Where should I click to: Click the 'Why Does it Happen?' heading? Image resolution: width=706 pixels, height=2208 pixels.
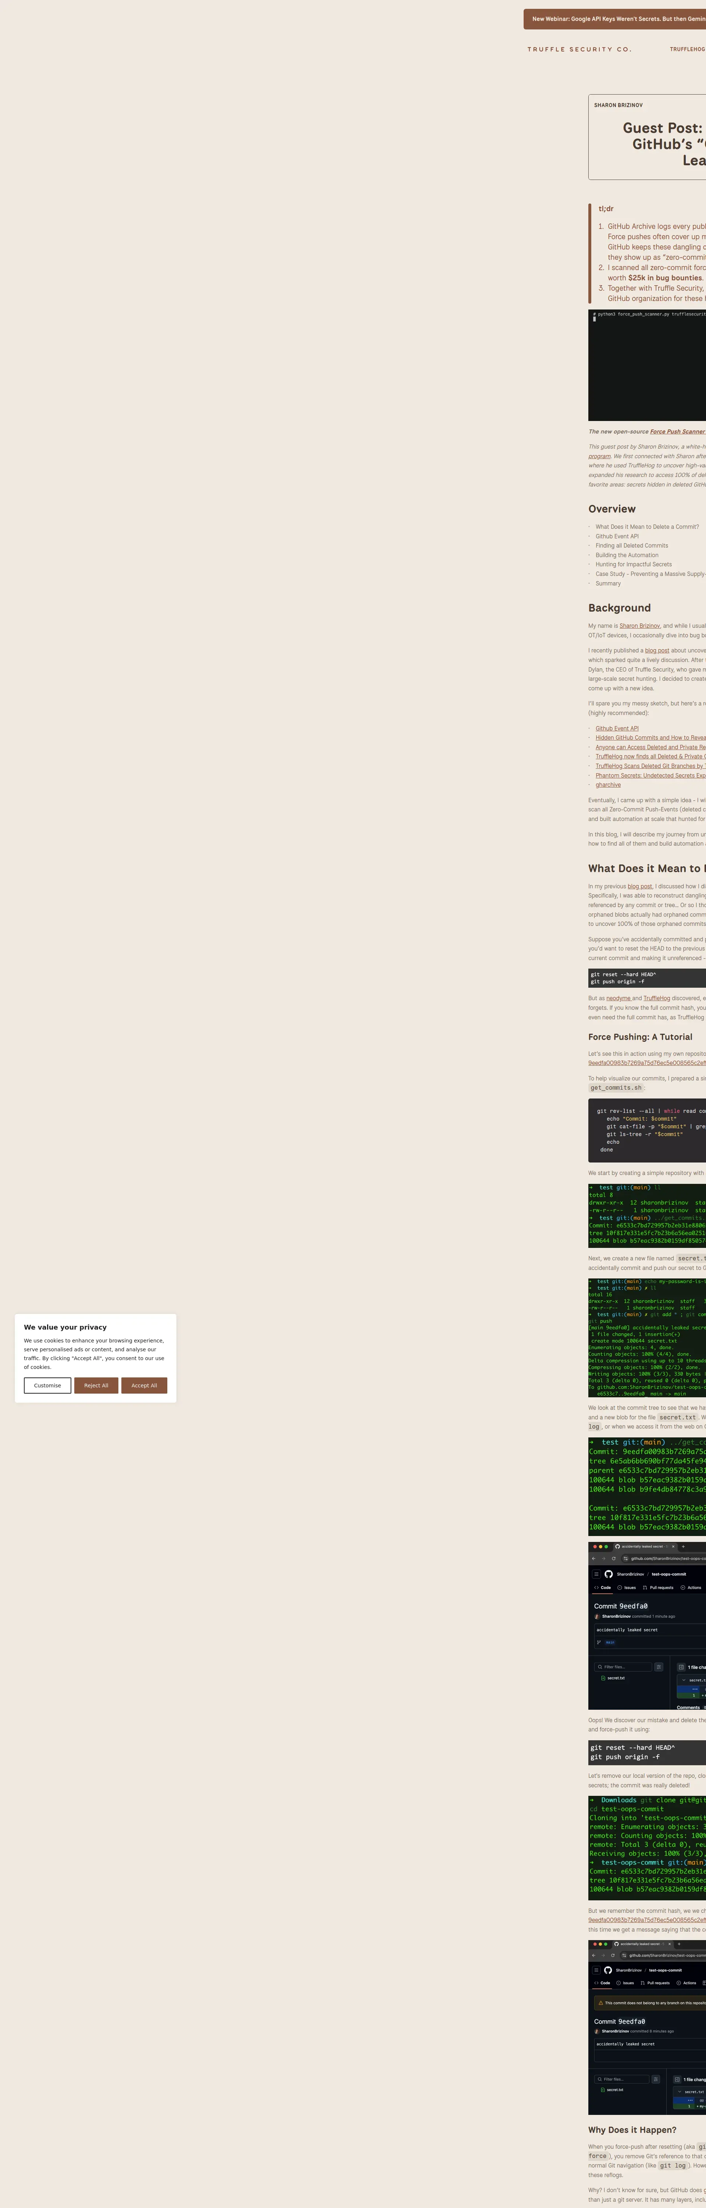[632, 2130]
